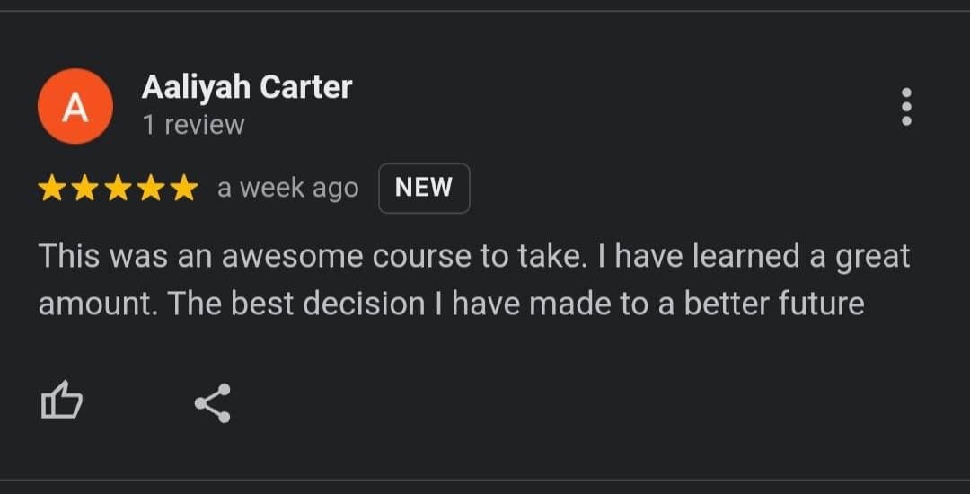View the reviewer's "1 review" count

click(x=194, y=125)
